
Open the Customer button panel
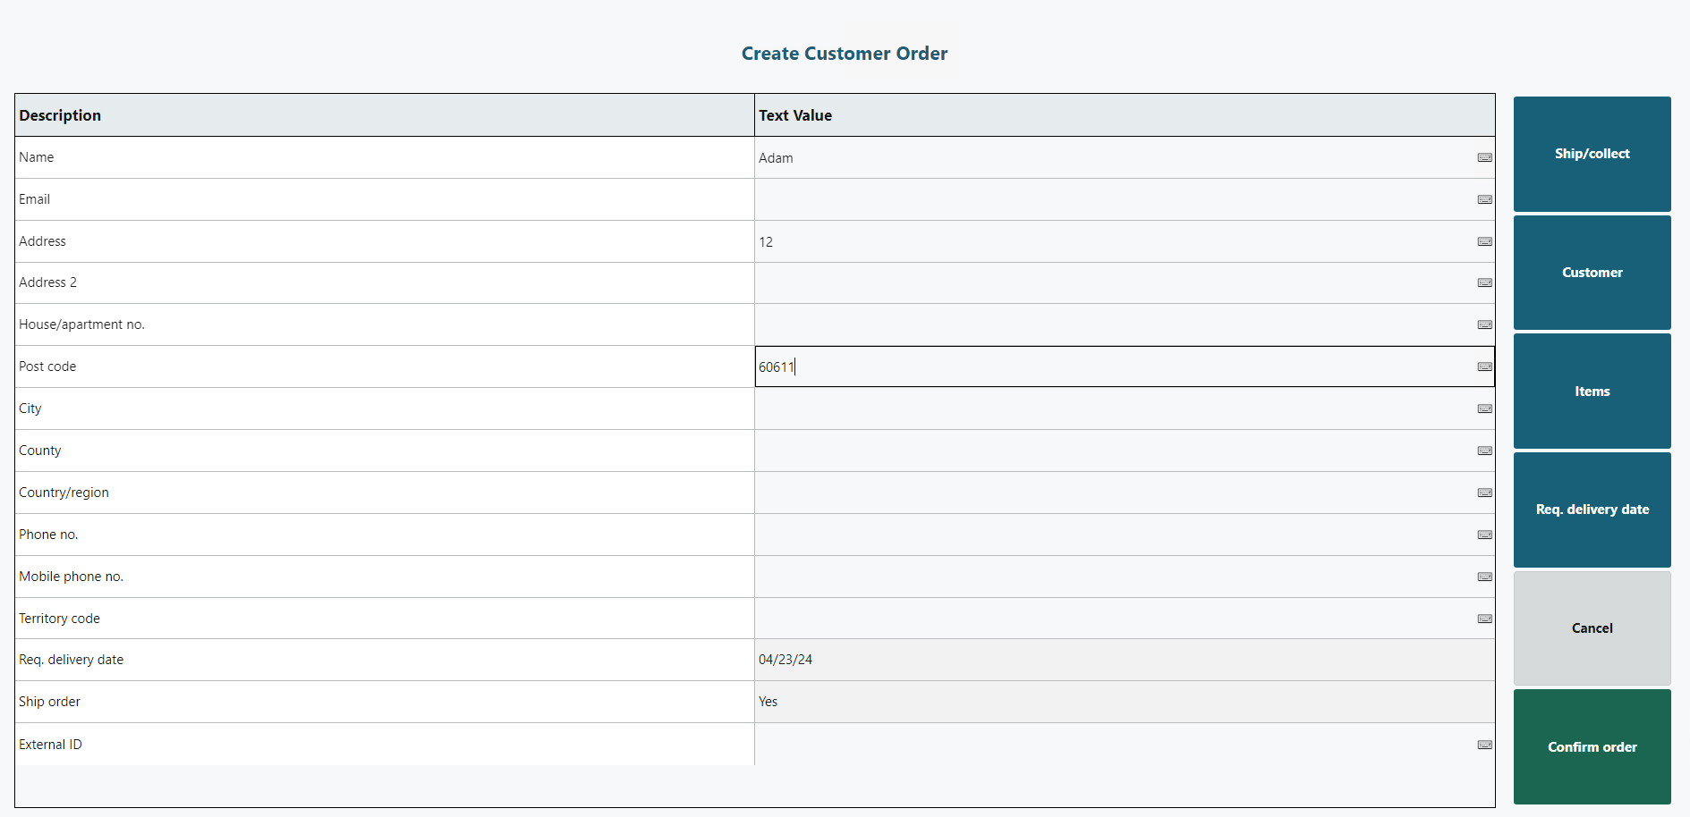[x=1592, y=273]
